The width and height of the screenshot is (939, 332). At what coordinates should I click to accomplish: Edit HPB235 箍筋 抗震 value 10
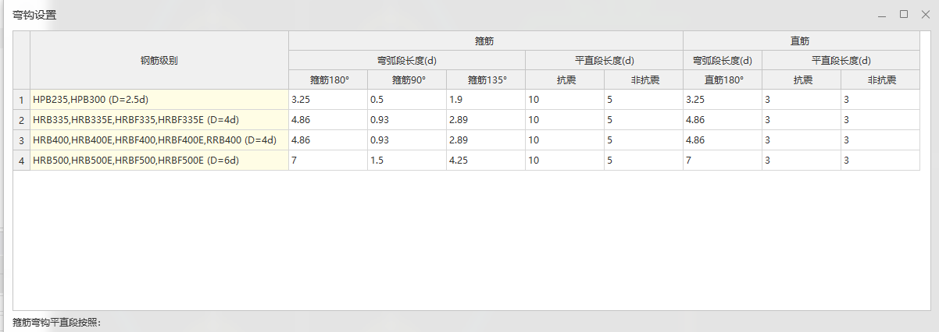pos(565,100)
